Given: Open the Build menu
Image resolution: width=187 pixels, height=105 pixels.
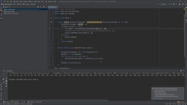Looking at the screenshot, I should click(x=35, y=1).
